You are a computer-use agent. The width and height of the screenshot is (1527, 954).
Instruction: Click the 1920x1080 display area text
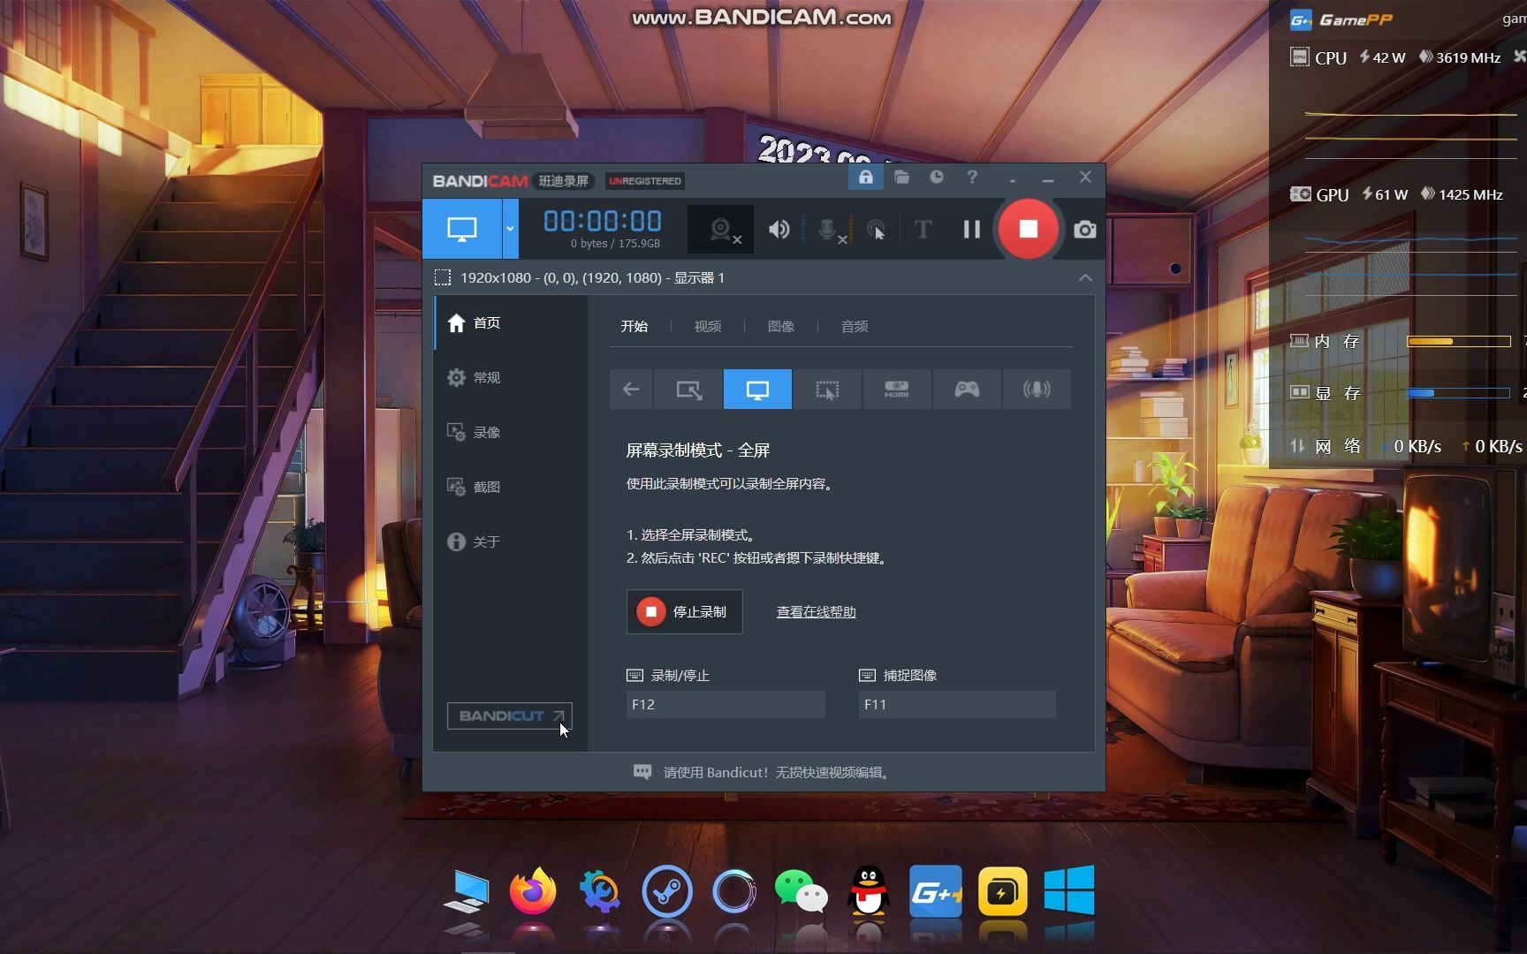pos(592,277)
